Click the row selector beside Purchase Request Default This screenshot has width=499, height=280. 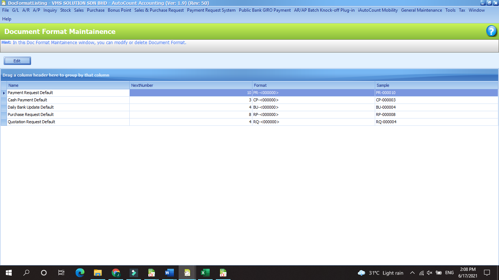pyautogui.click(x=4, y=114)
